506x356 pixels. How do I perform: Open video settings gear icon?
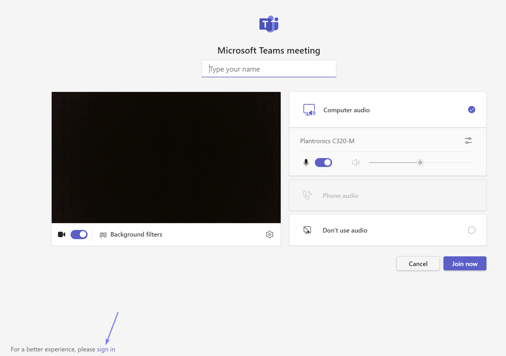click(270, 235)
